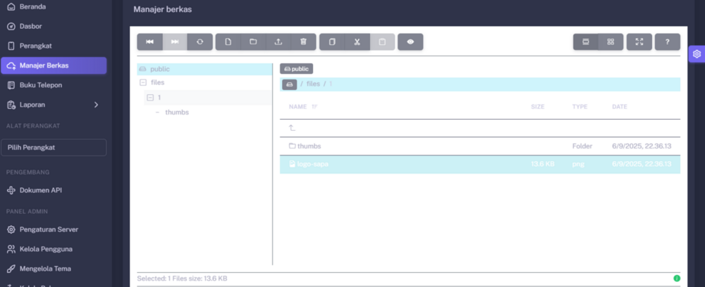Create a new folder from the toolbar
This screenshot has width=705, height=287.
[253, 42]
